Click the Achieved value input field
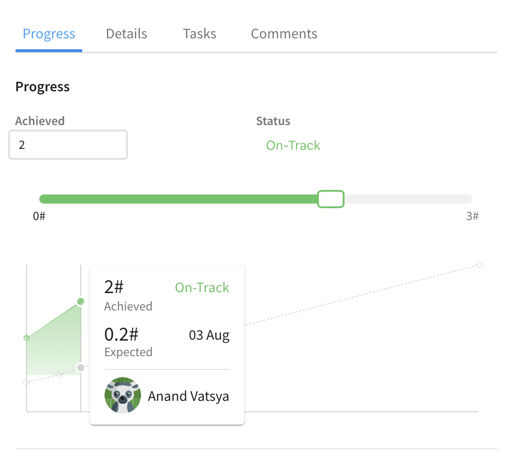509x452 pixels. (x=68, y=145)
